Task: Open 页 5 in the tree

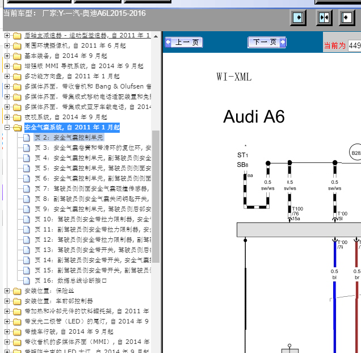Action: click(93, 168)
